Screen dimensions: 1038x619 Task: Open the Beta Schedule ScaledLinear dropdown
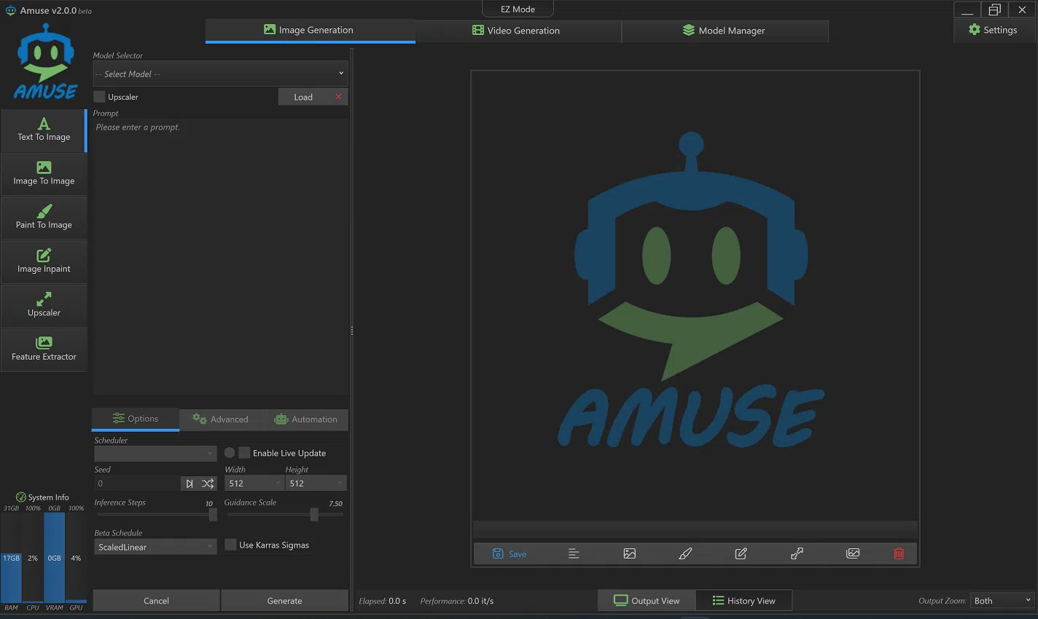pos(155,547)
